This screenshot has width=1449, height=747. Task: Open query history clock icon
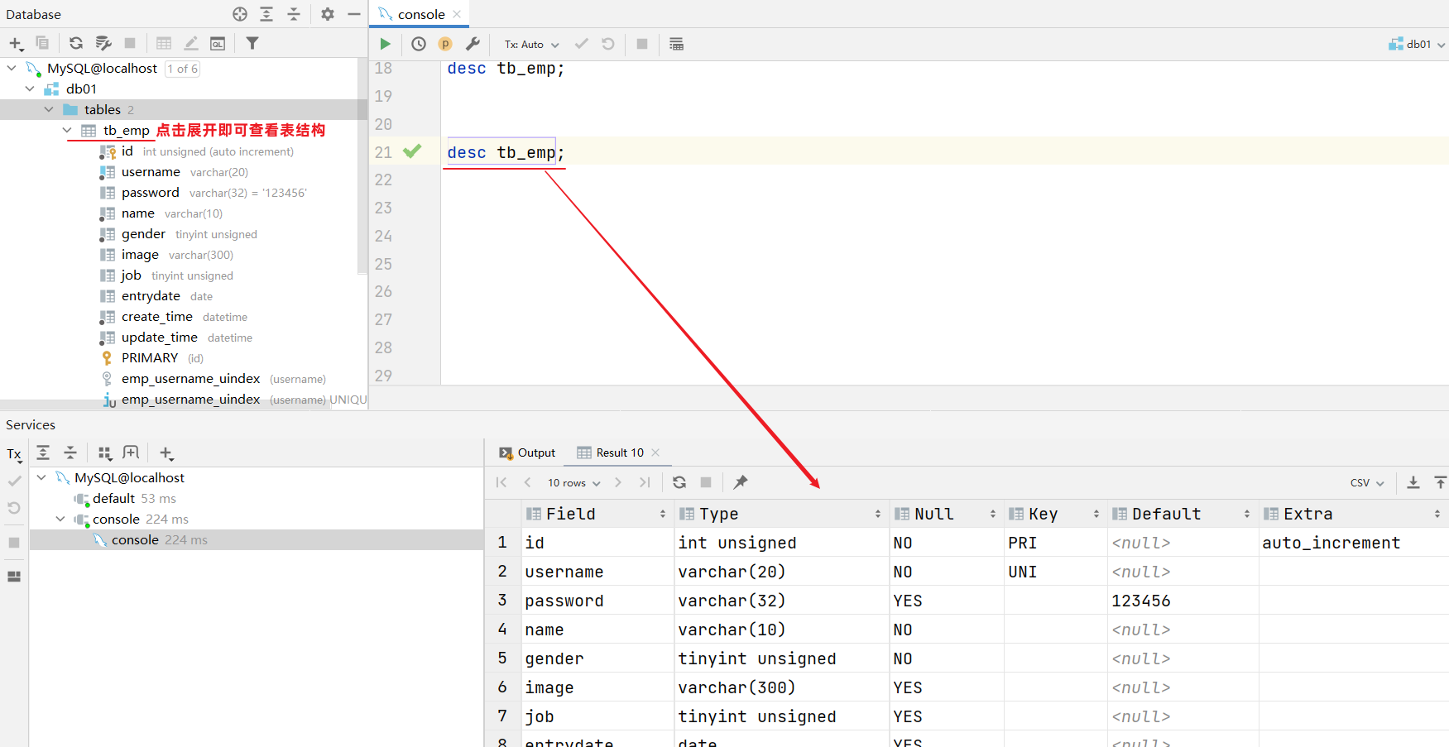tap(419, 44)
